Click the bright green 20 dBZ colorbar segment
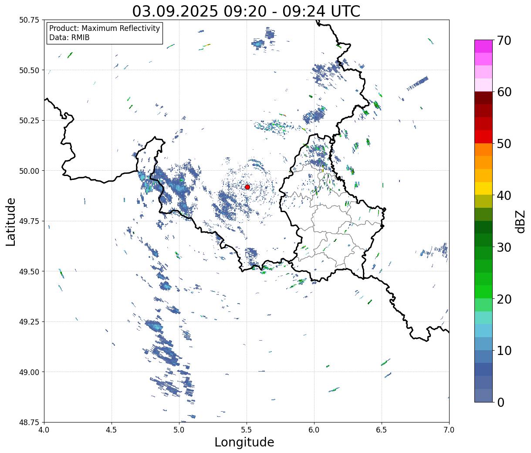 point(484,292)
